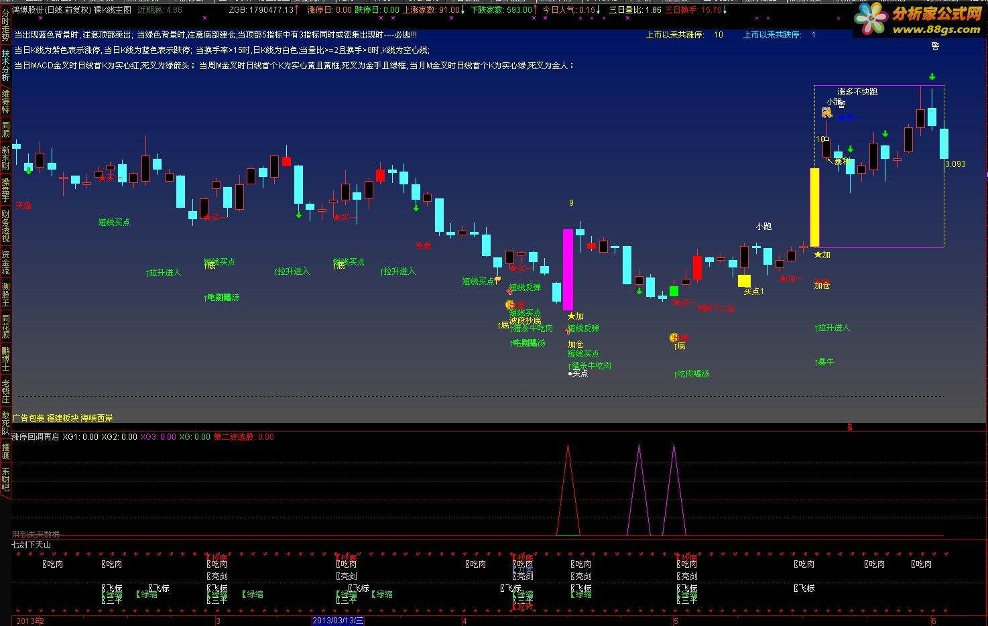The width and height of the screenshot is (988, 626).
Task: Open the 同花顺 sidebar tab
Action: click(x=5, y=326)
